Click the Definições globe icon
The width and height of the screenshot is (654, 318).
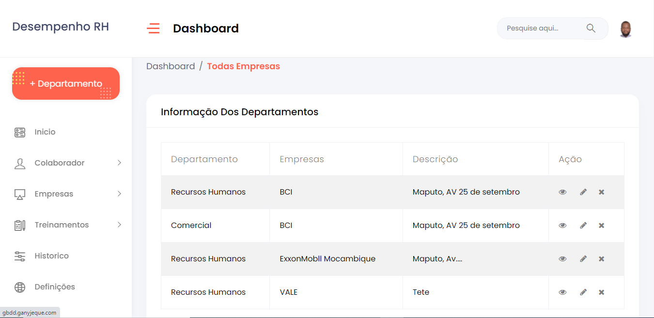coord(20,287)
